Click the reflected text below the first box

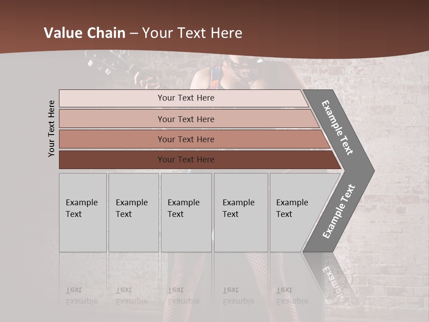click(82, 296)
